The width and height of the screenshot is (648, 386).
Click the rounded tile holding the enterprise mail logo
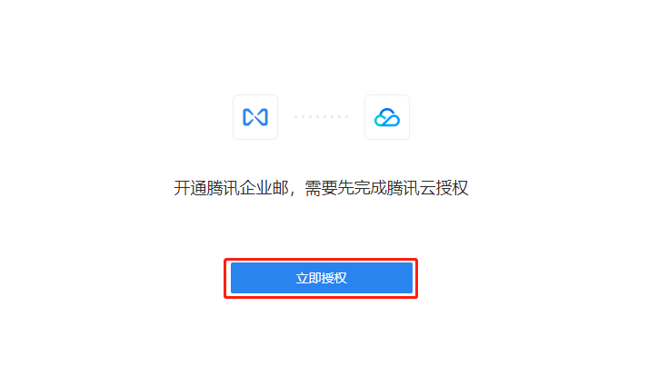(255, 117)
